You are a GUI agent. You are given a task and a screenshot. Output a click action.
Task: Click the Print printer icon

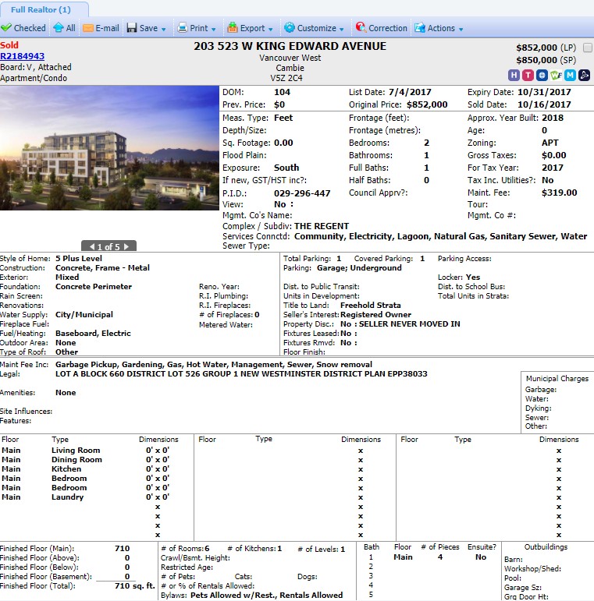(183, 27)
